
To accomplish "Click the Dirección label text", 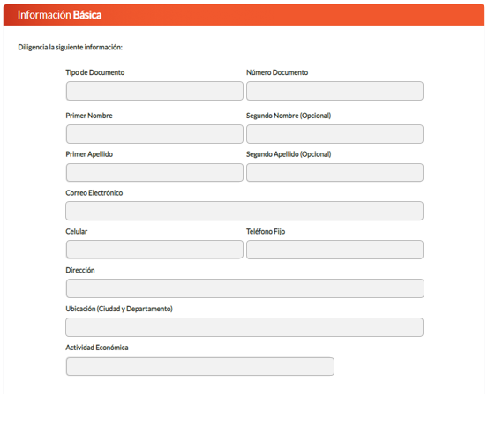I will pyautogui.click(x=80, y=270).
